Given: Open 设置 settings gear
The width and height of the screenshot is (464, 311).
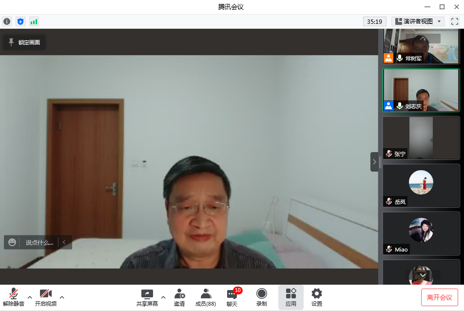Looking at the screenshot, I should 317,297.
